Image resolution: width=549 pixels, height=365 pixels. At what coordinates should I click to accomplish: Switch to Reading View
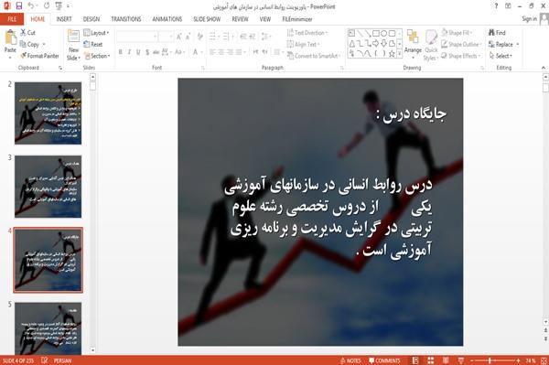[x=446, y=360]
